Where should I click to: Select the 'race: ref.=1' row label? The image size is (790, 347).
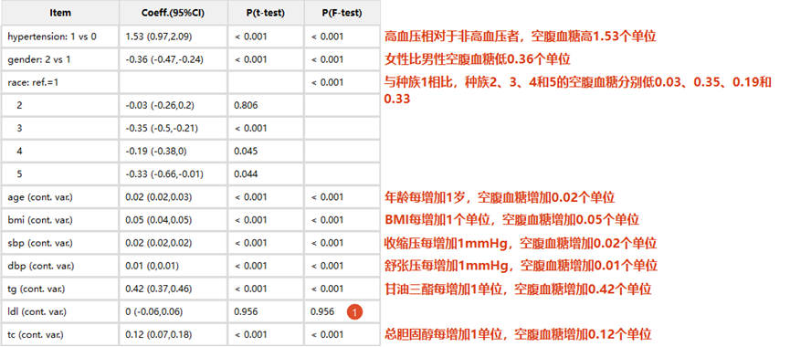[x=33, y=82]
